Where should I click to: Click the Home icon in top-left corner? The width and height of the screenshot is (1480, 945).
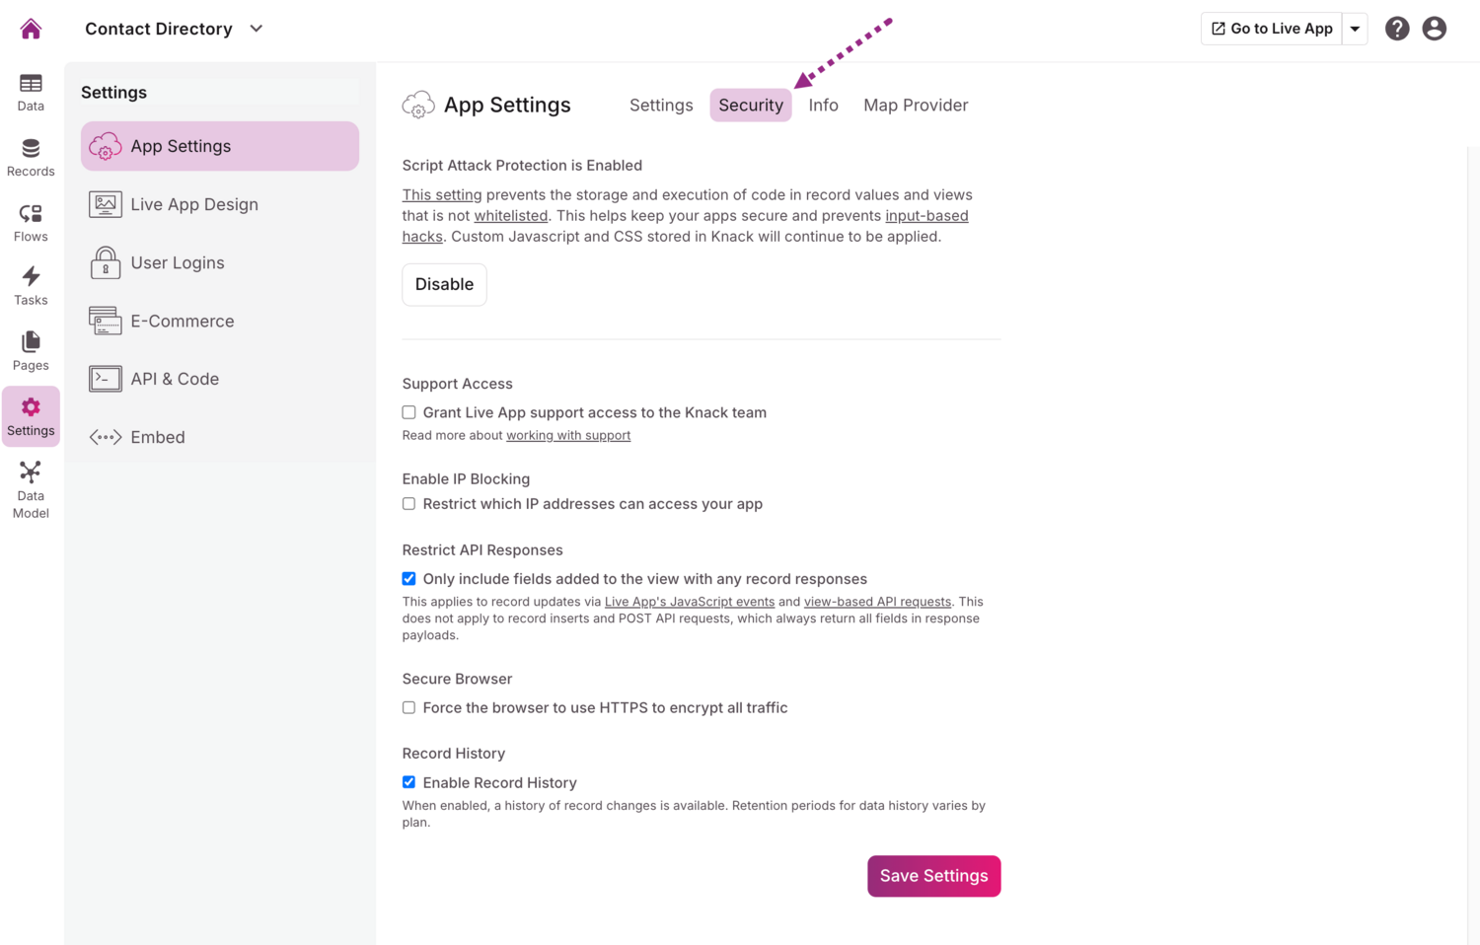coord(31,29)
